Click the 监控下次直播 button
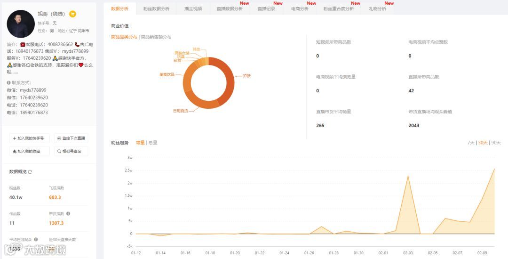Viewport: 508px width, 259px height. pos(71,138)
